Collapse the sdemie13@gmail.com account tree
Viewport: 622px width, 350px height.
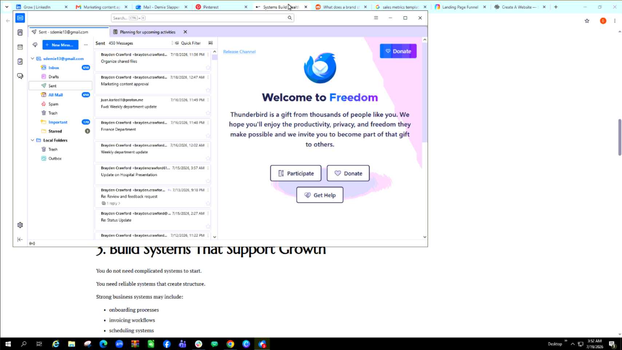click(x=32, y=59)
